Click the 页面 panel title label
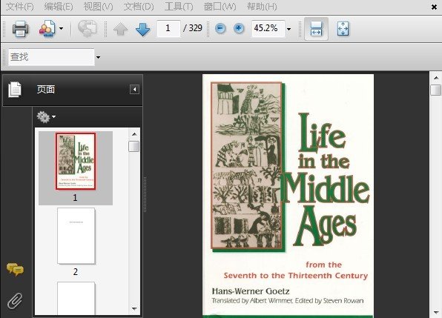442x318 pixels. 46,90
